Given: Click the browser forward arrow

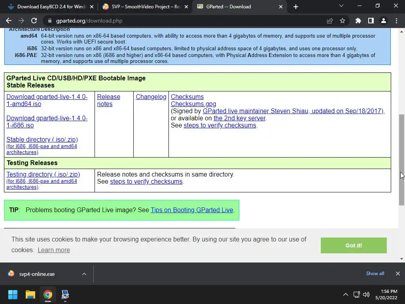Looking at the screenshot, I should (21, 21).
